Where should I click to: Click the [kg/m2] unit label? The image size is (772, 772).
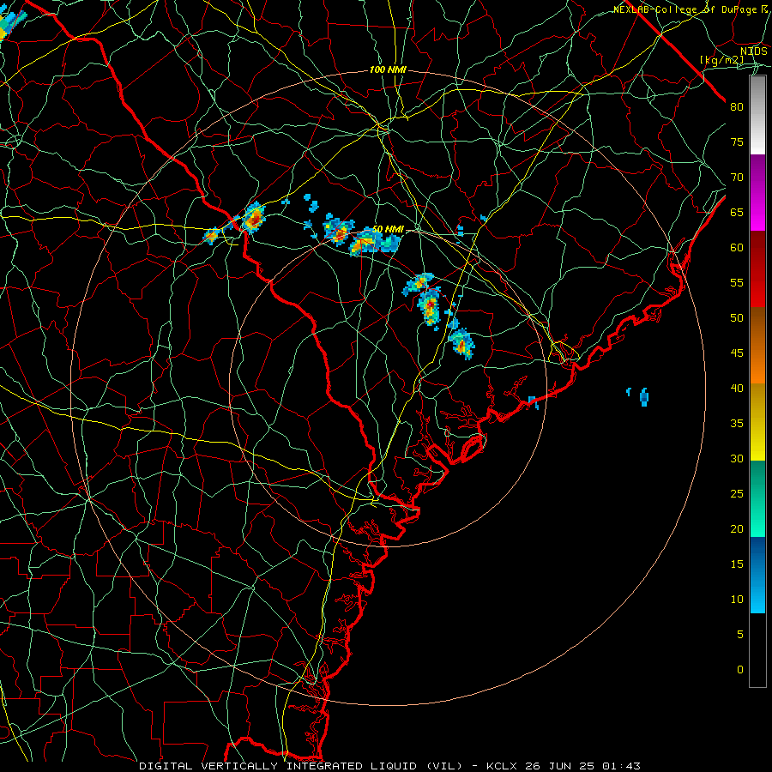click(721, 60)
